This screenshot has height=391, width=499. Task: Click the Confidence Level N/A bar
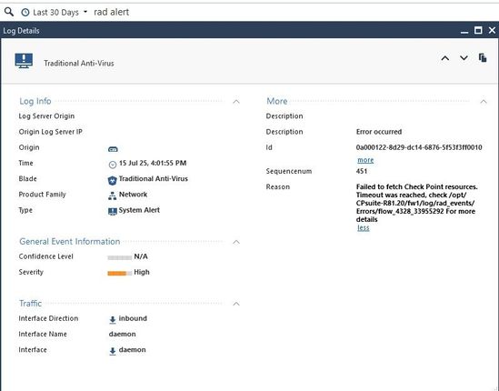pos(120,257)
